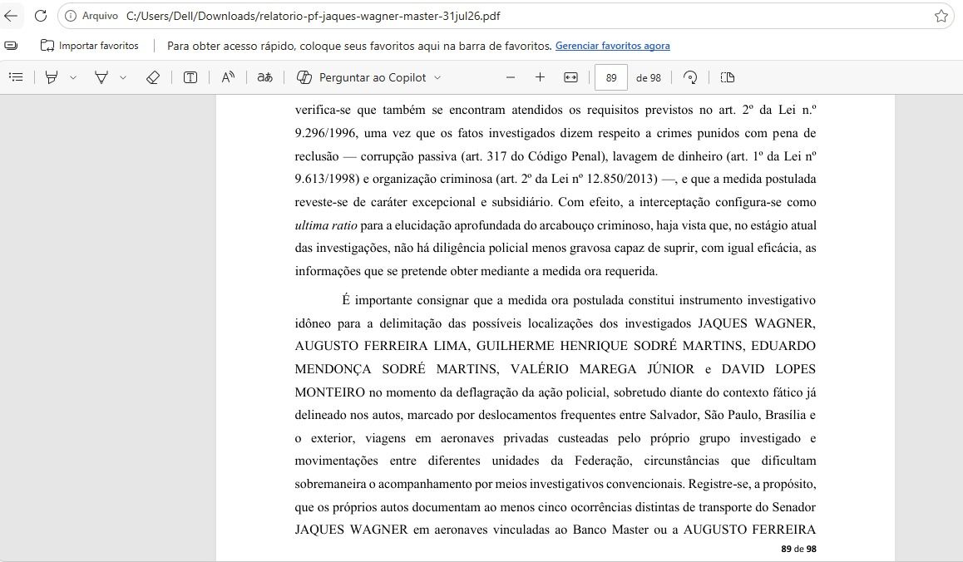Zoom in on the PDF

540,77
